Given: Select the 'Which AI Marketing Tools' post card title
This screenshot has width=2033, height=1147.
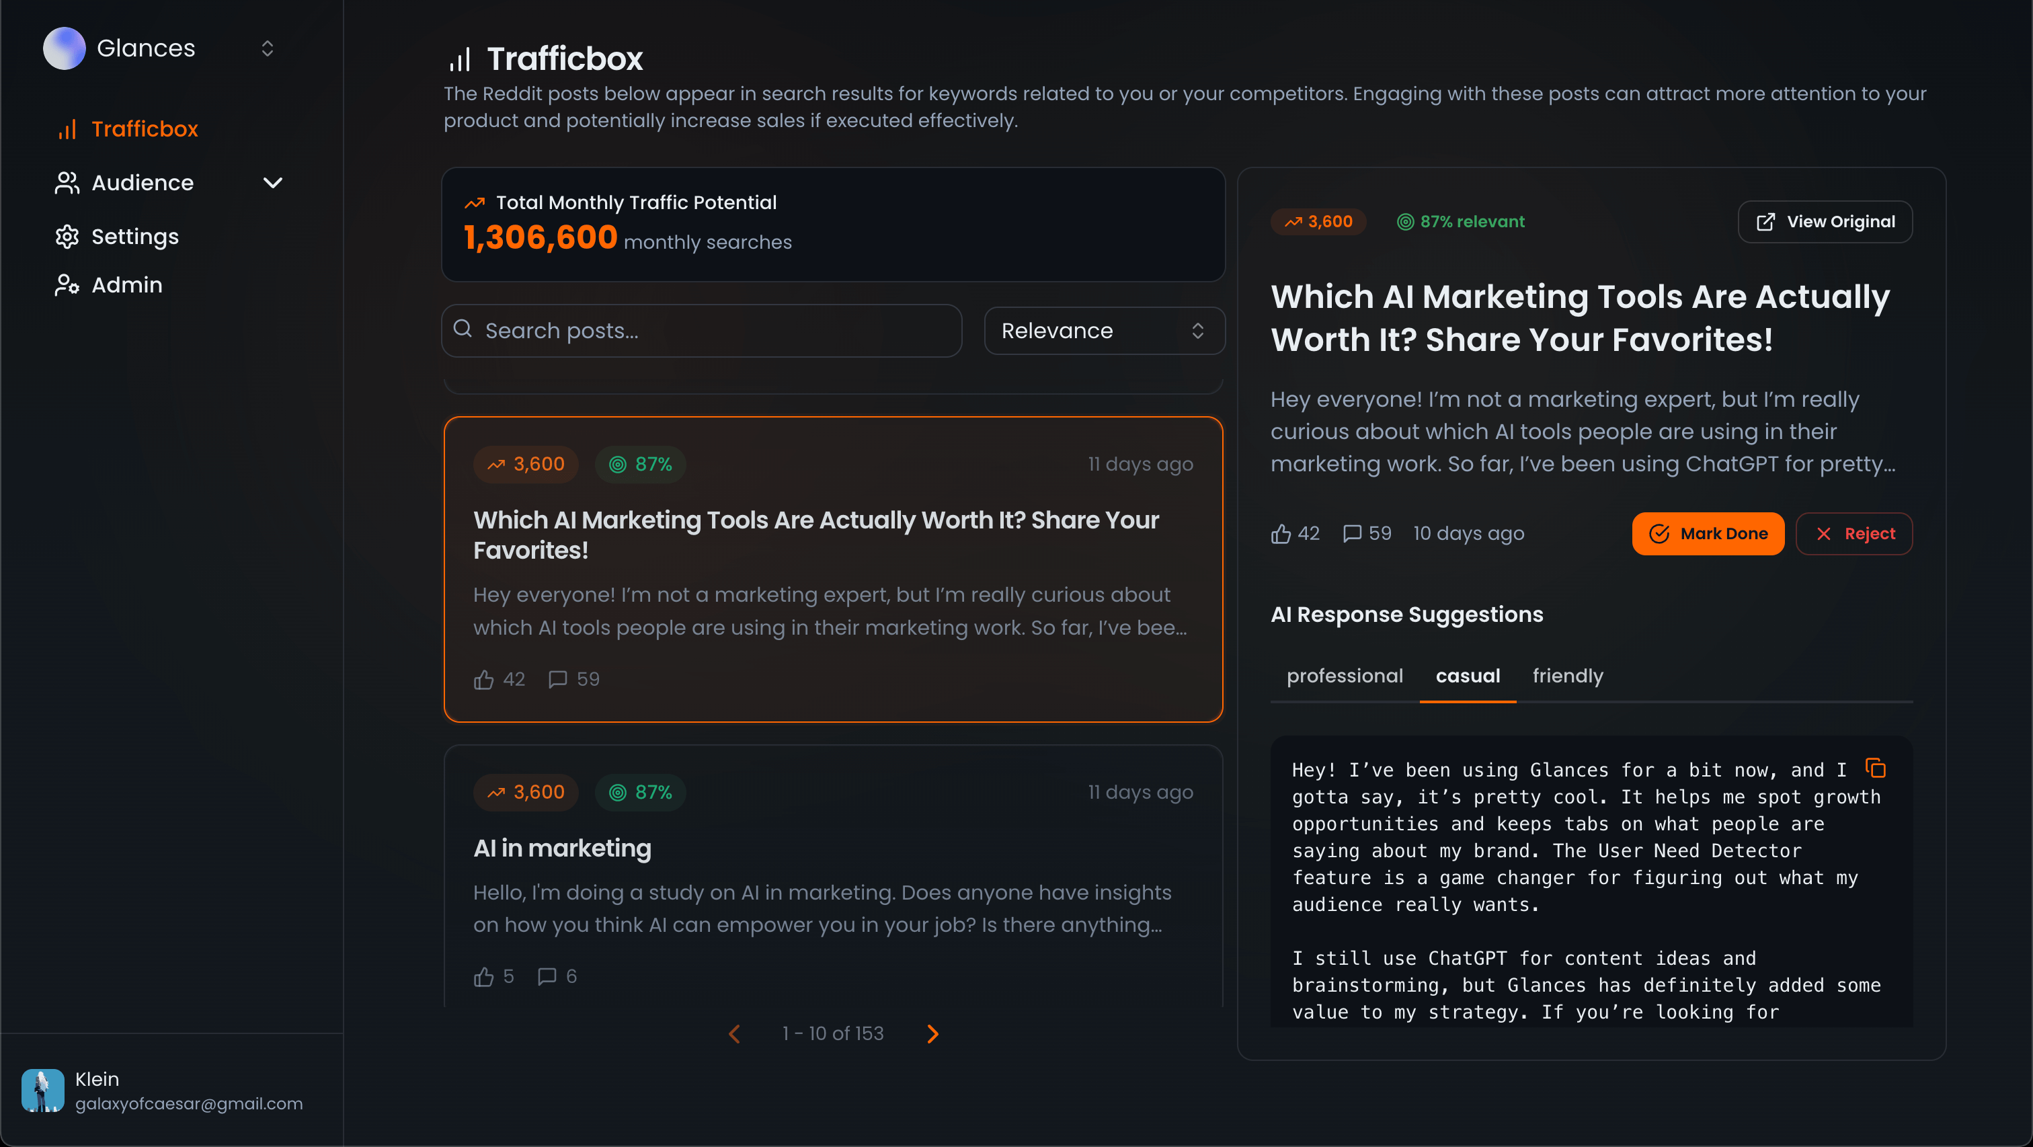Looking at the screenshot, I should coord(816,535).
